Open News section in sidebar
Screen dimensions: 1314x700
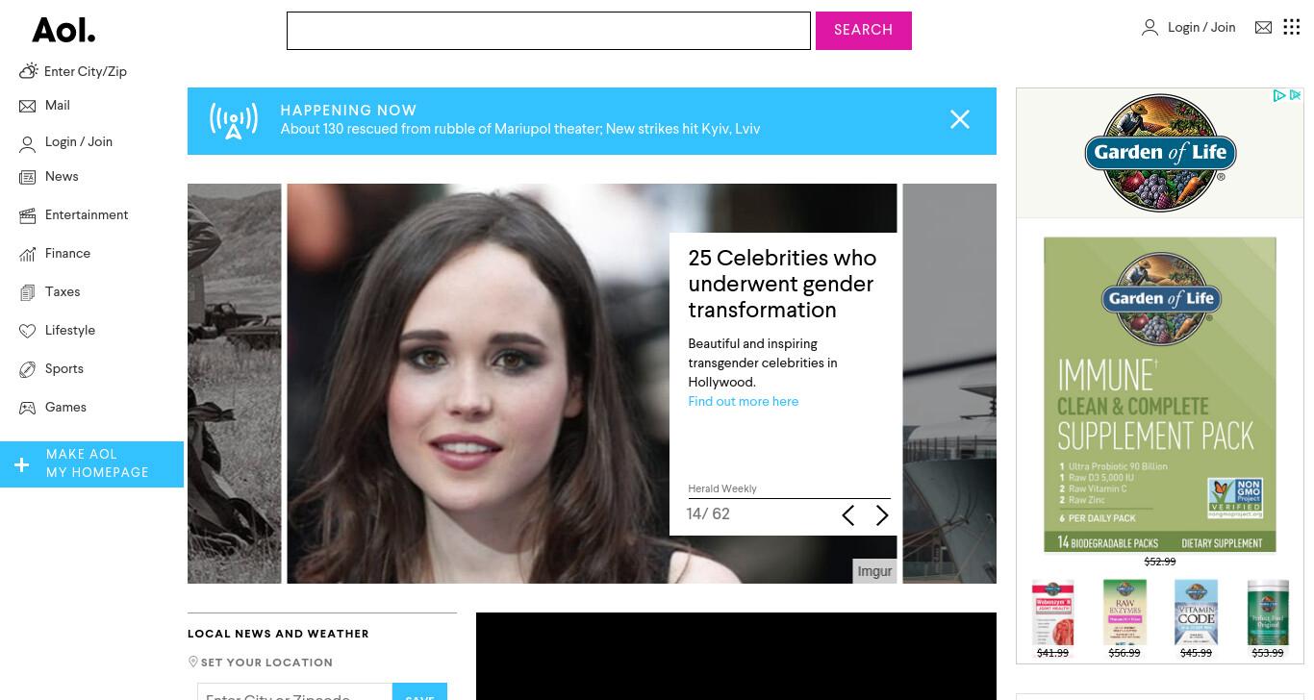click(x=62, y=177)
